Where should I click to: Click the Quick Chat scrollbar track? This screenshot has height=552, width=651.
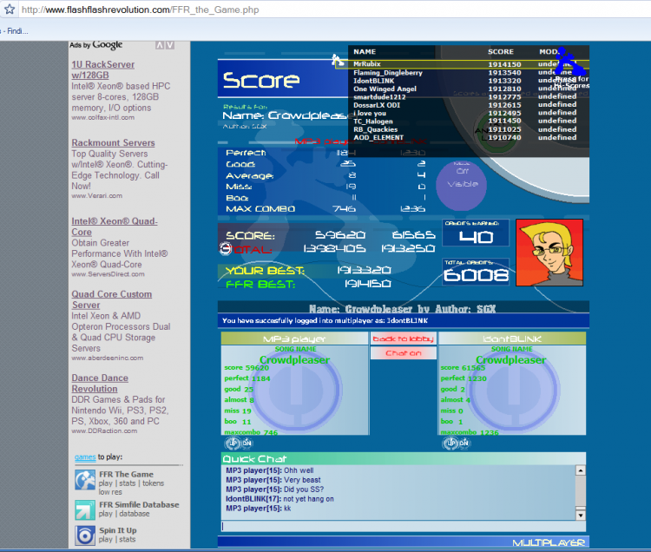[x=581, y=493]
